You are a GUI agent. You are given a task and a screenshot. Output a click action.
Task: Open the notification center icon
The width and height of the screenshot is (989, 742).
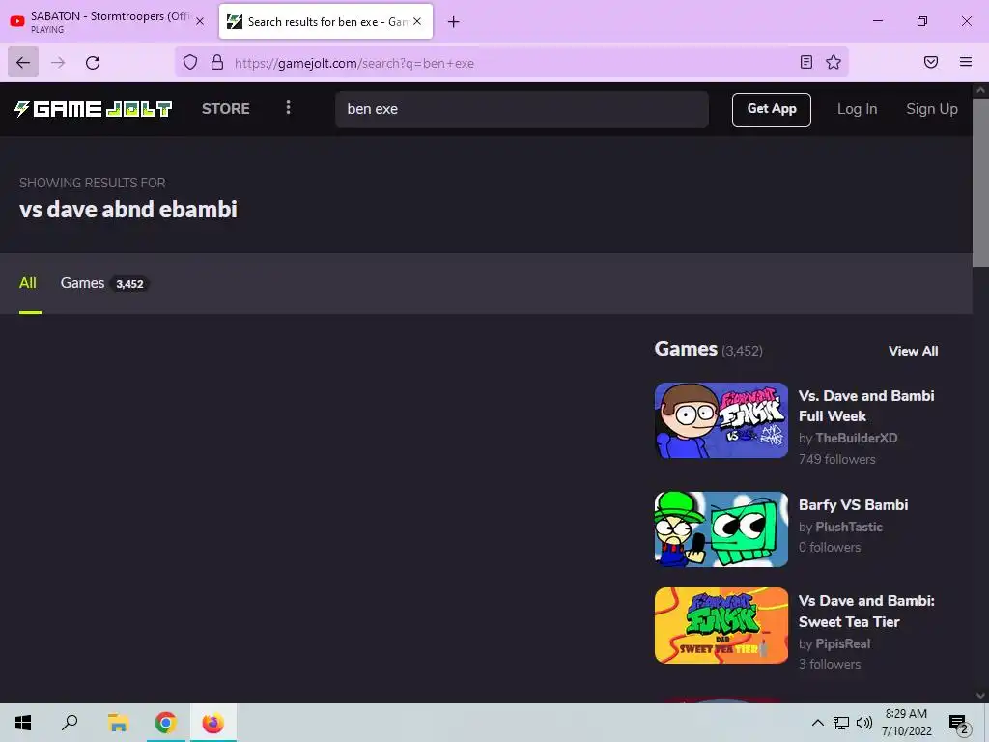tap(959, 723)
